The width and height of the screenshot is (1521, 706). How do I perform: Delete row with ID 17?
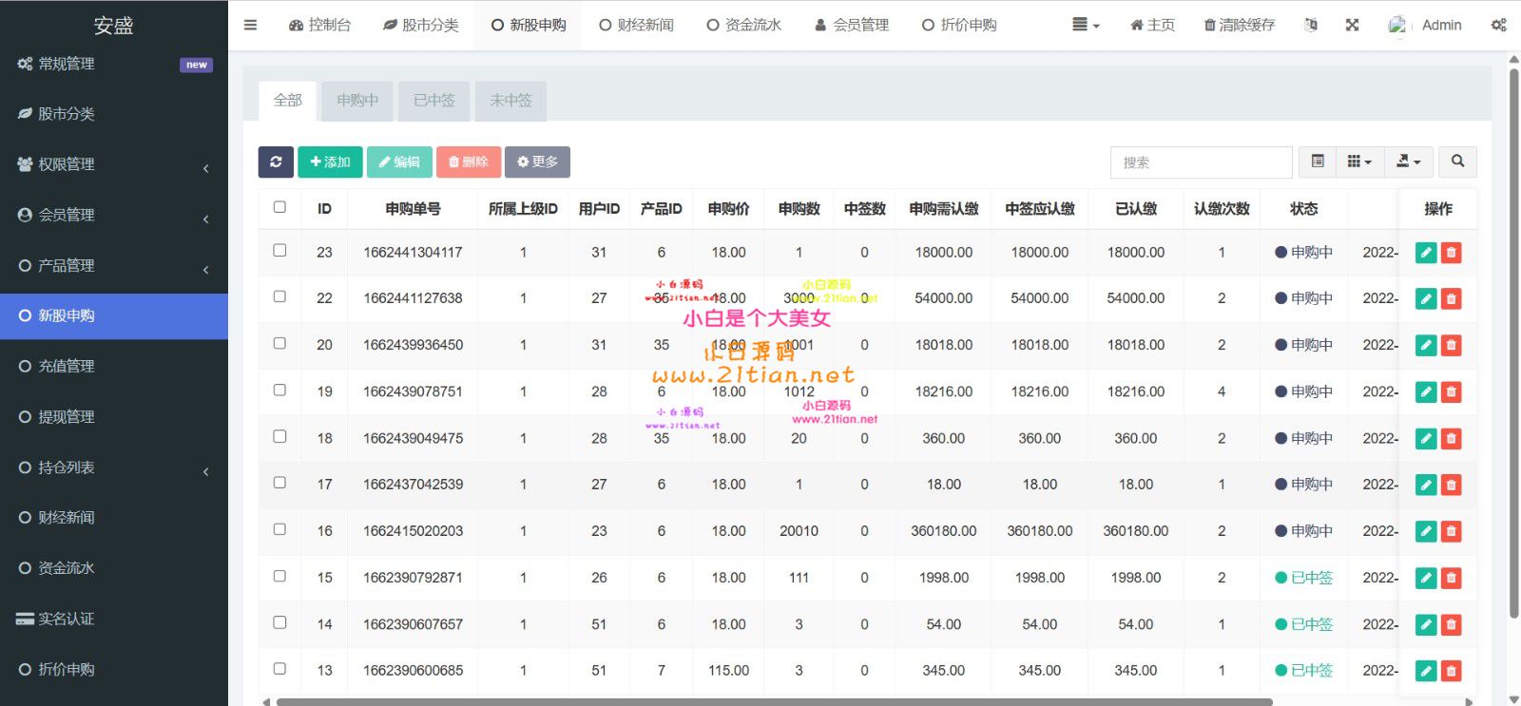point(1451,485)
